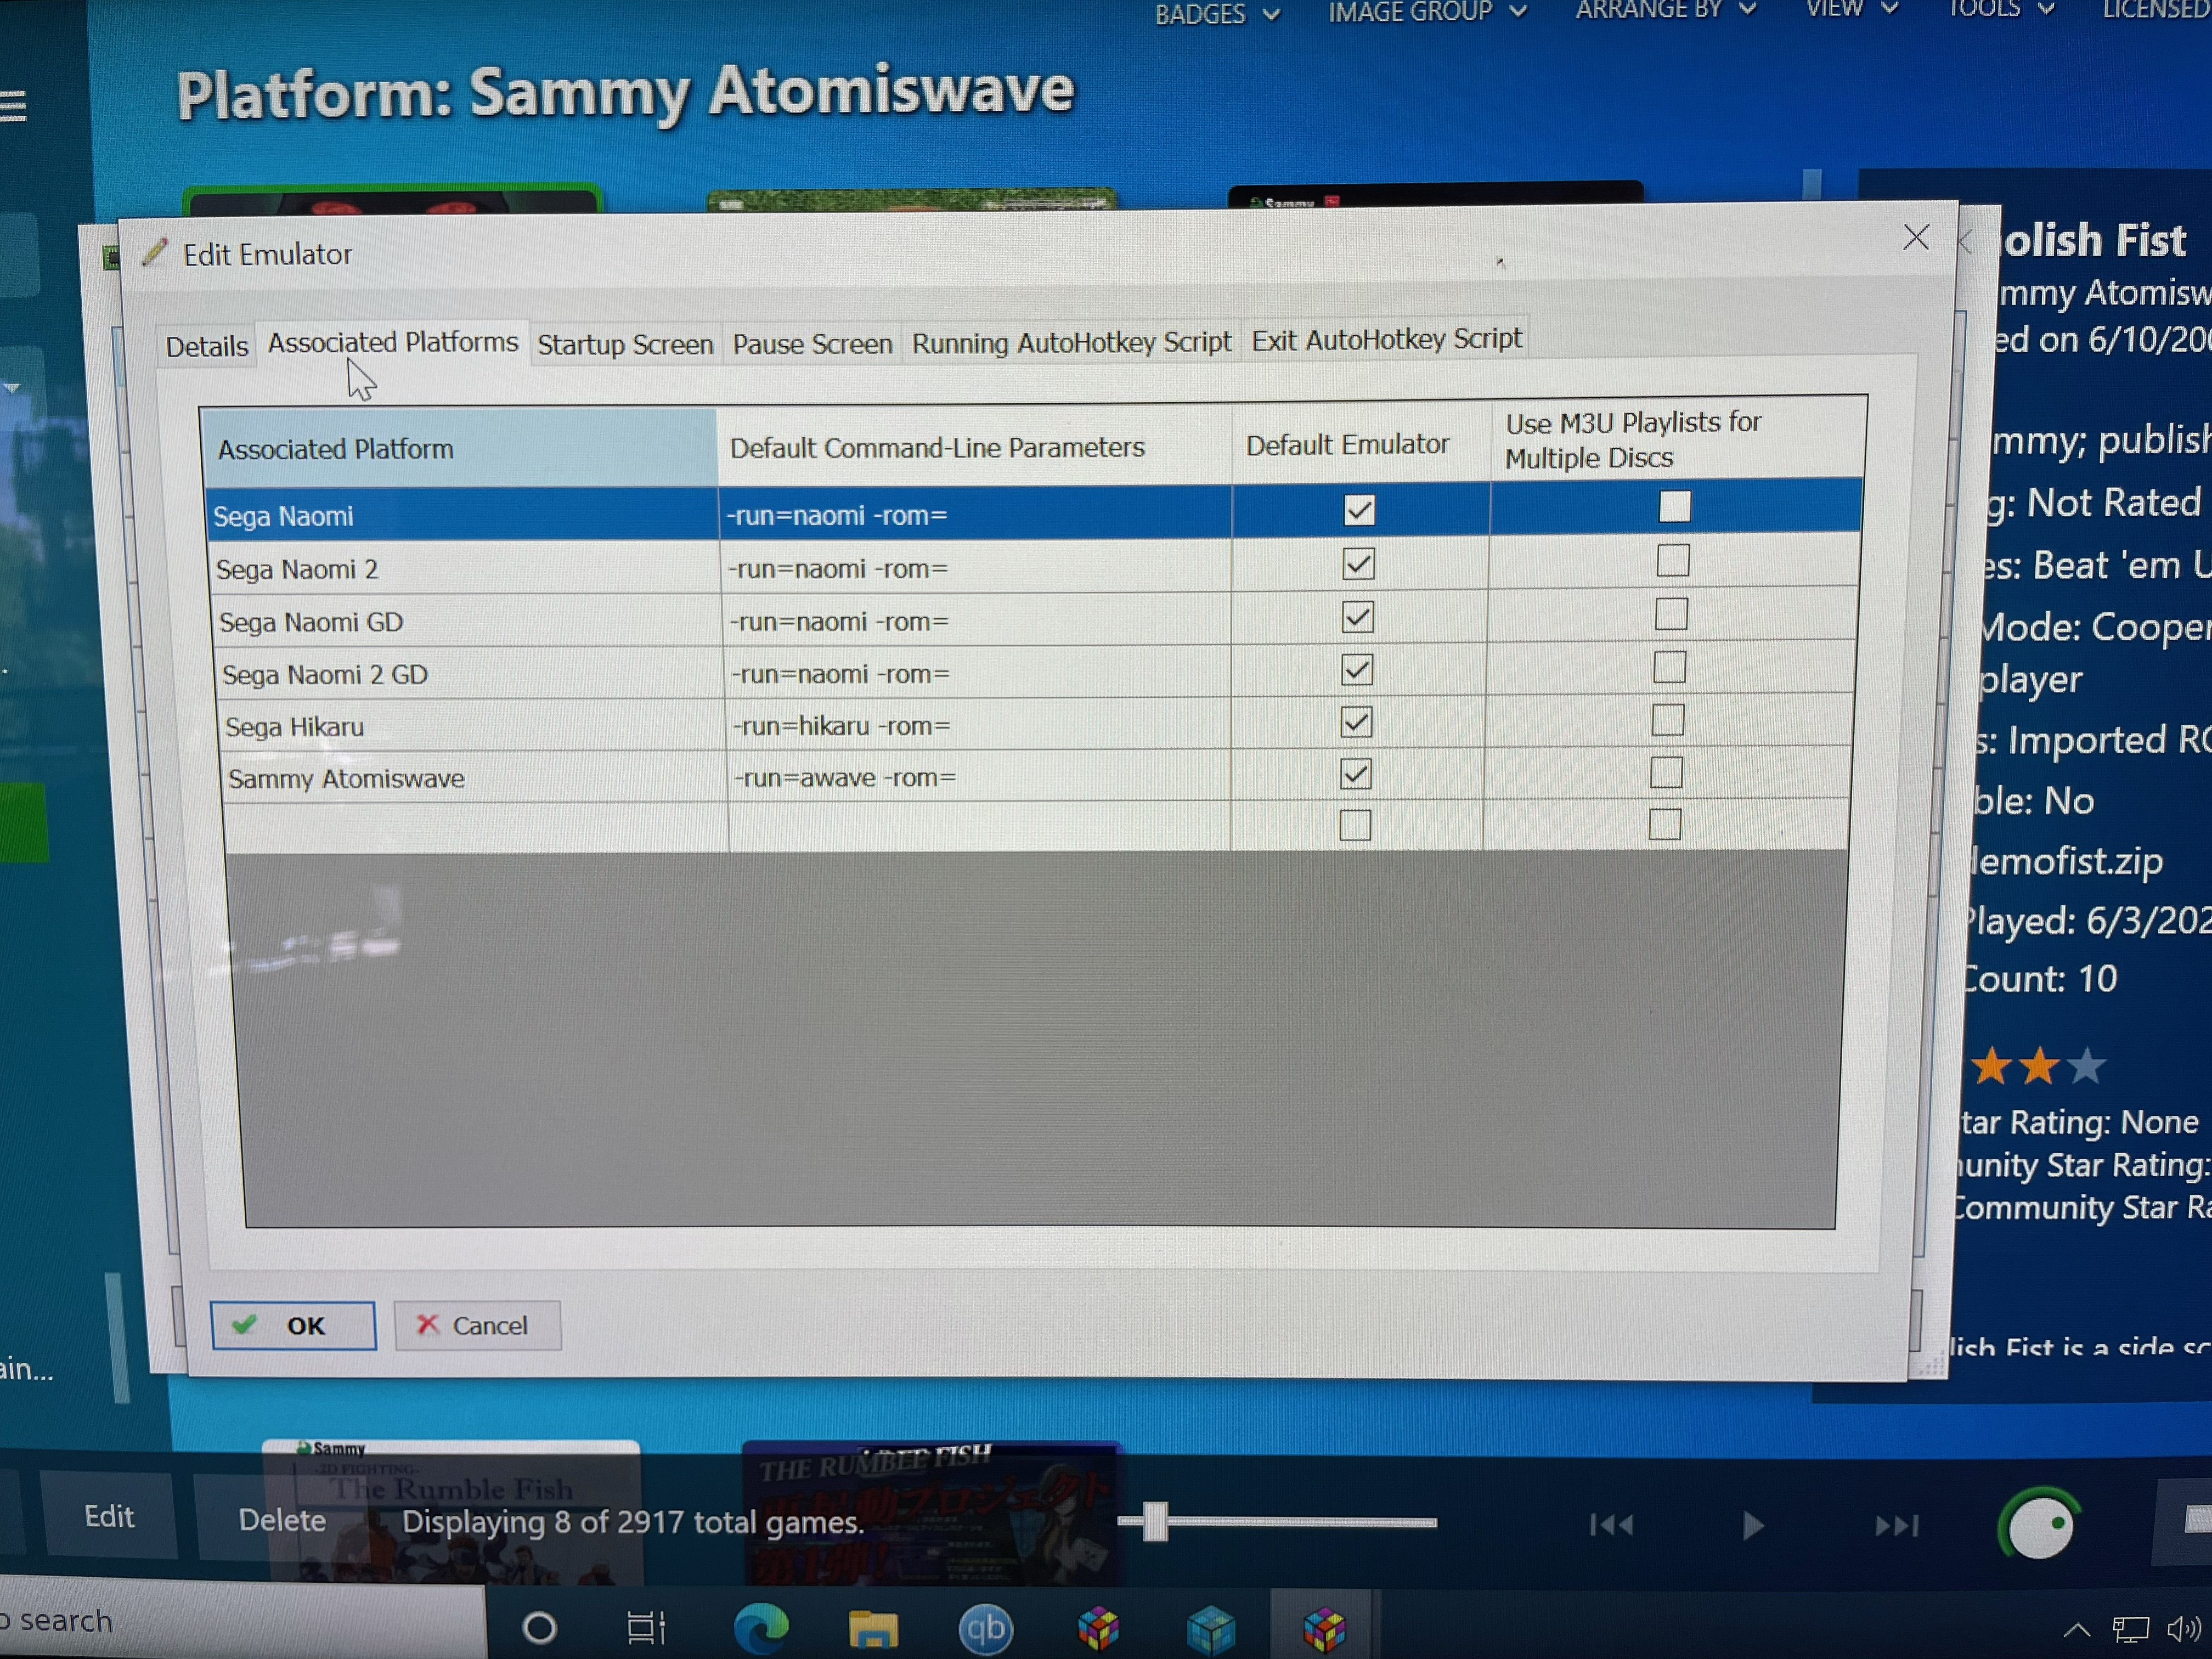Open the Startup Screen tab
This screenshot has width=2212, height=1659.
coord(625,344)
